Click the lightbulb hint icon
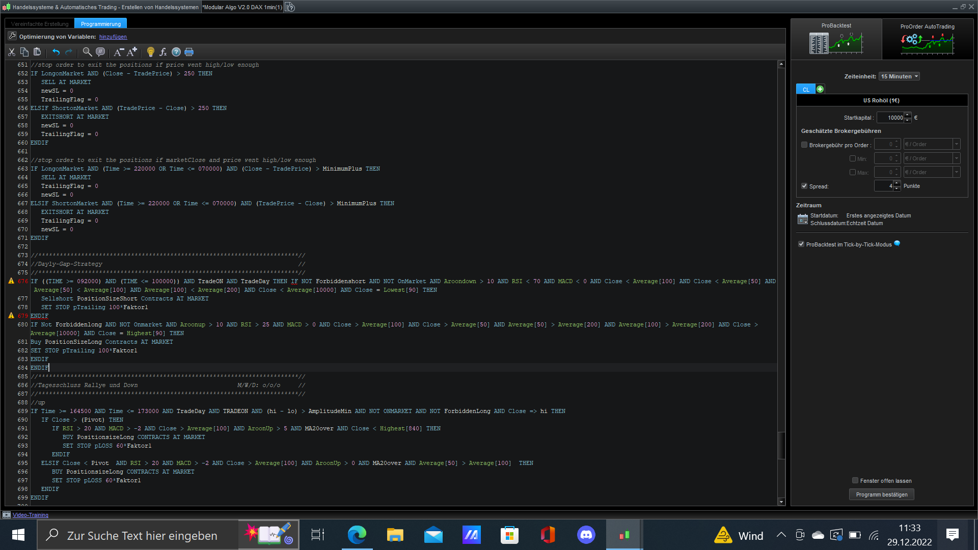Viewport: 978px width, 550px height. click(150, 52)
